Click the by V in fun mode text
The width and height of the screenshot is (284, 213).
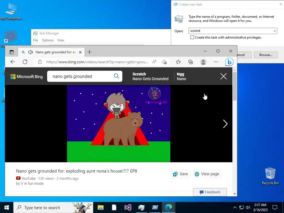[x=30, y=184]
